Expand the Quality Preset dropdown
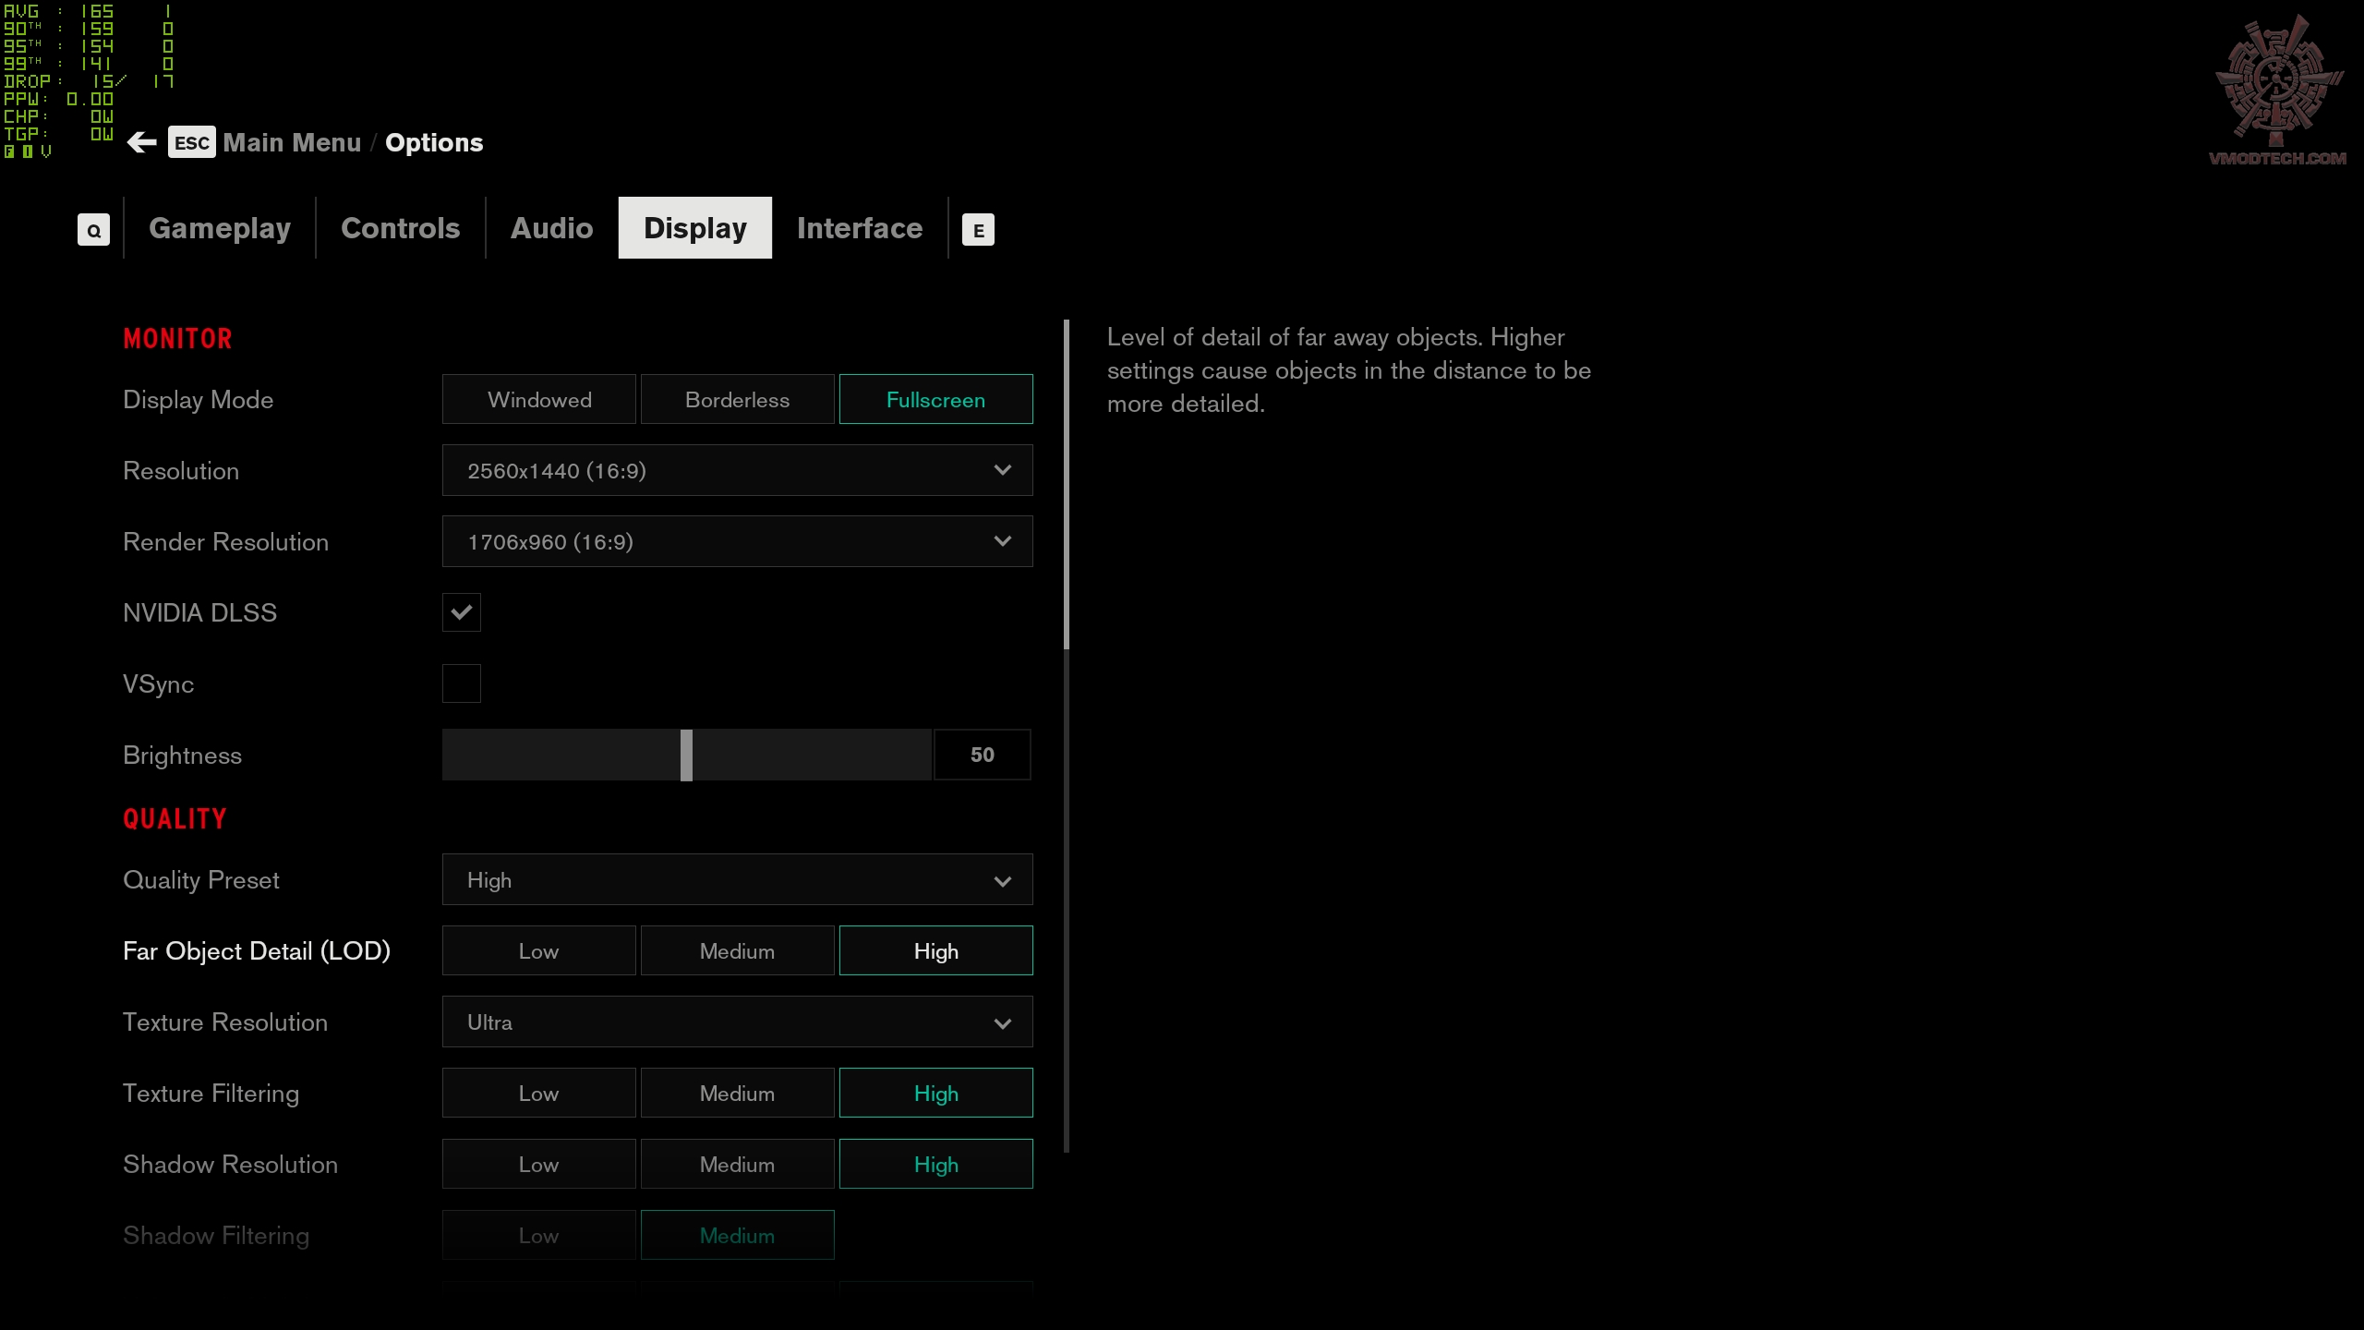 [737, 880]
